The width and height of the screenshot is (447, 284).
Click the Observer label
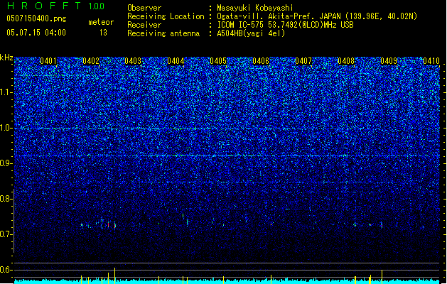tap(144, 8)
